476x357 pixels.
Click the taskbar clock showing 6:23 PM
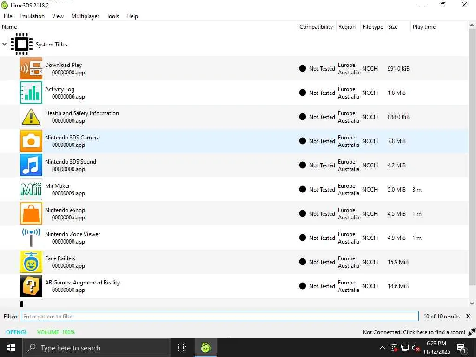[x=436, y=348]
